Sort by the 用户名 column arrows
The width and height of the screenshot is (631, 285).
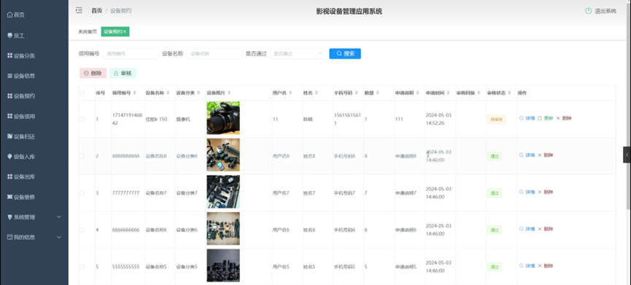pyautogui.click(x=290, y=93)
